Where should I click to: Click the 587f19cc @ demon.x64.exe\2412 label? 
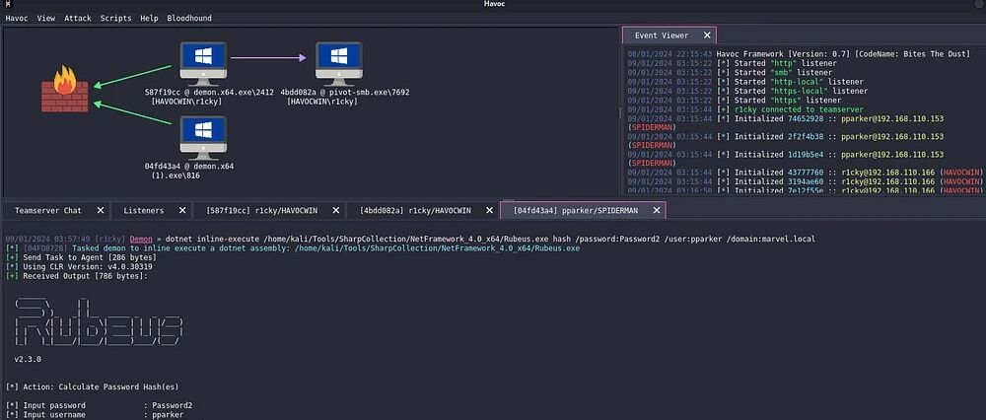(209, 92)
